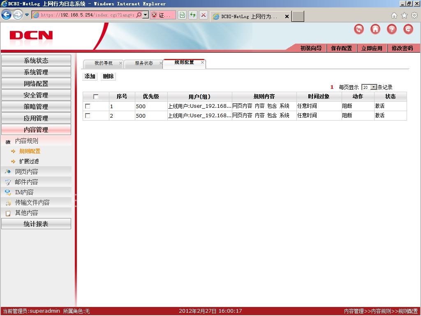Open 初装向导 setup wizard
Viewport: 421px width, 316px height.
(x=311, y=49)
